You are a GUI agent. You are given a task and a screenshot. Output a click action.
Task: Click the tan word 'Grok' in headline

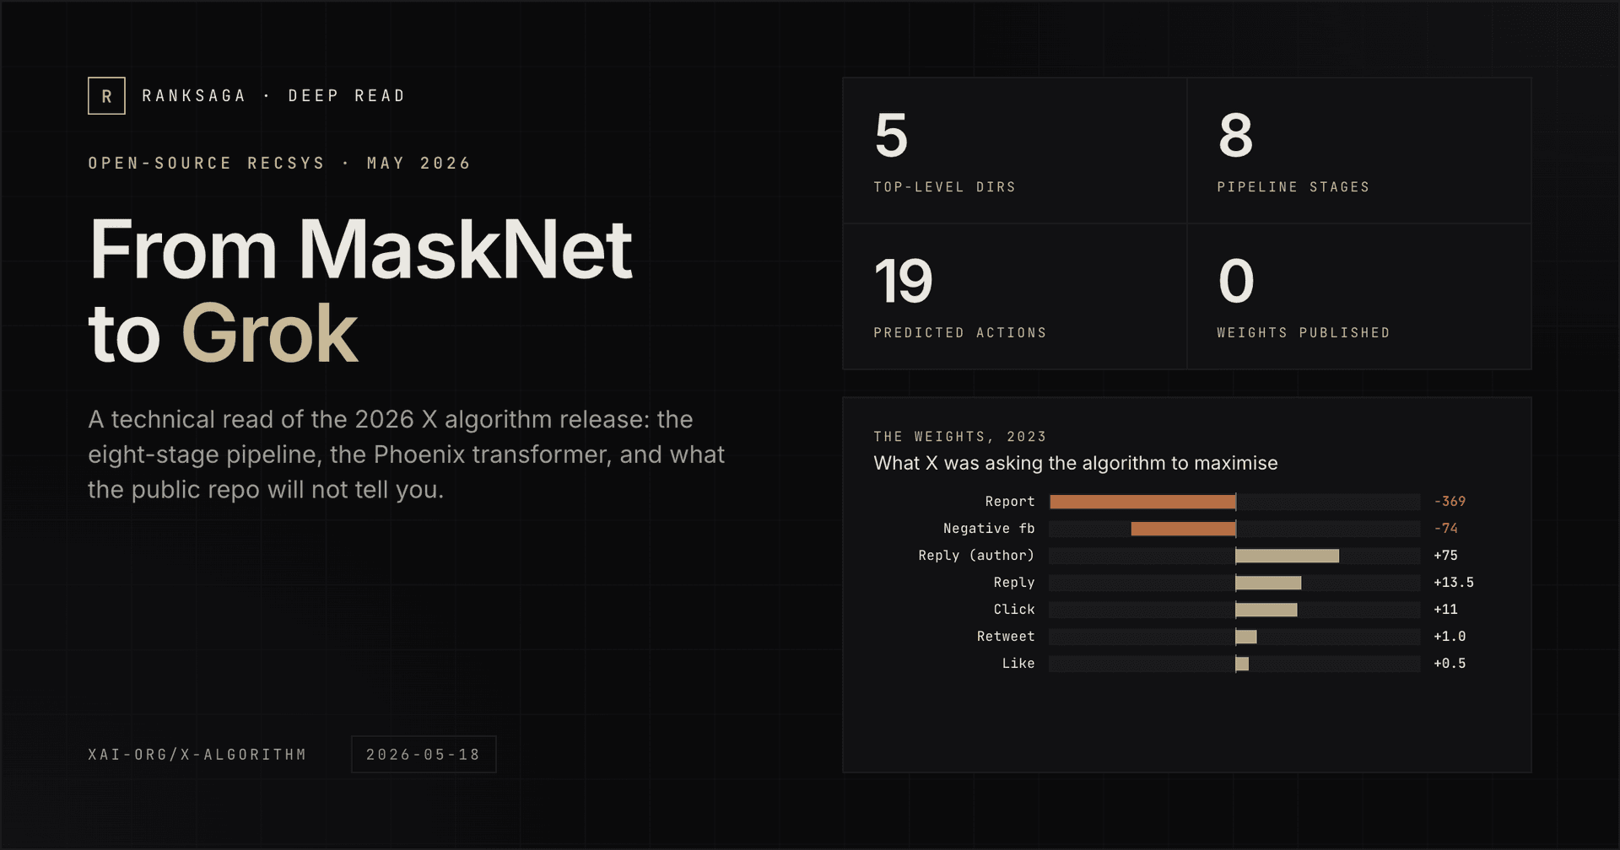pyautogui.click(x=269, y=334)
